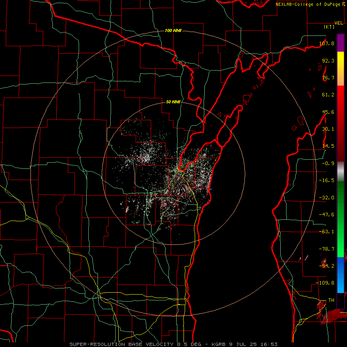The height and width of the screenshot is (347, 347).
Task: Click the 30.1 scale value
Action: (x=328, y=129)
